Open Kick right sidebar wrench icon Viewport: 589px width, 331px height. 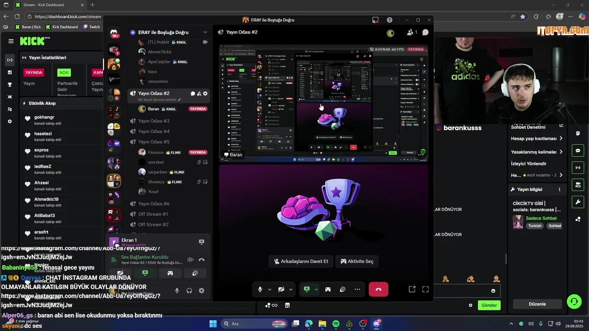pos(578,202)
